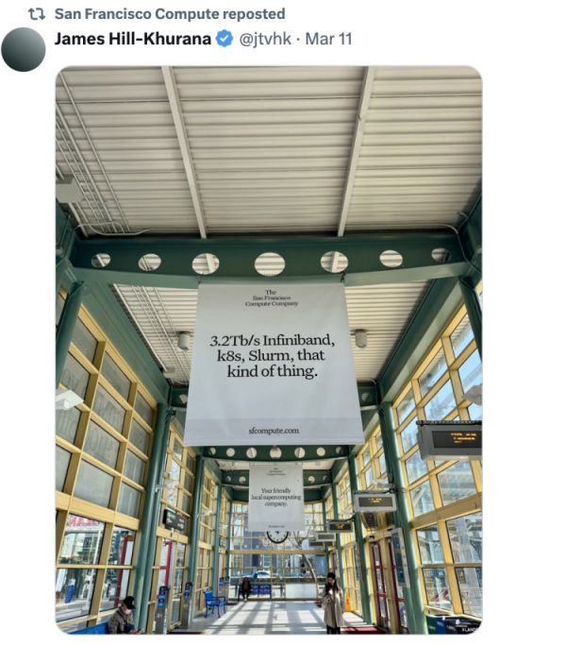Click the blue verified badge
The image size is (566, 646).
[x=225, y=39]
